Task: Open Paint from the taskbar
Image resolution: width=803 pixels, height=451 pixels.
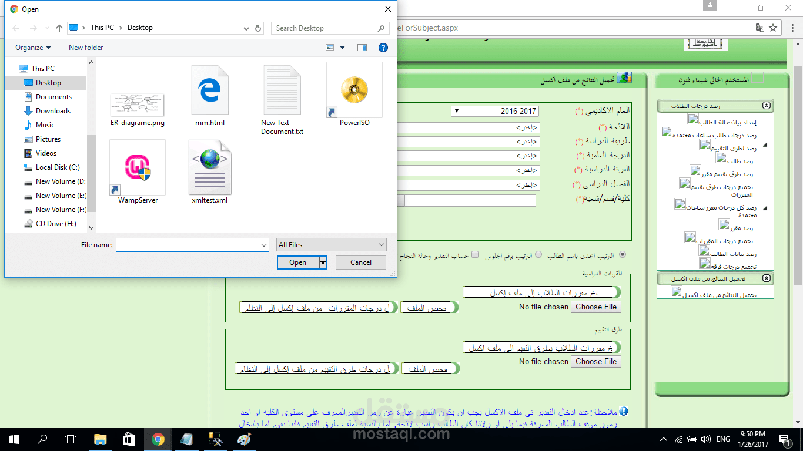Action: pyautogui.click(x=243, y=439)
